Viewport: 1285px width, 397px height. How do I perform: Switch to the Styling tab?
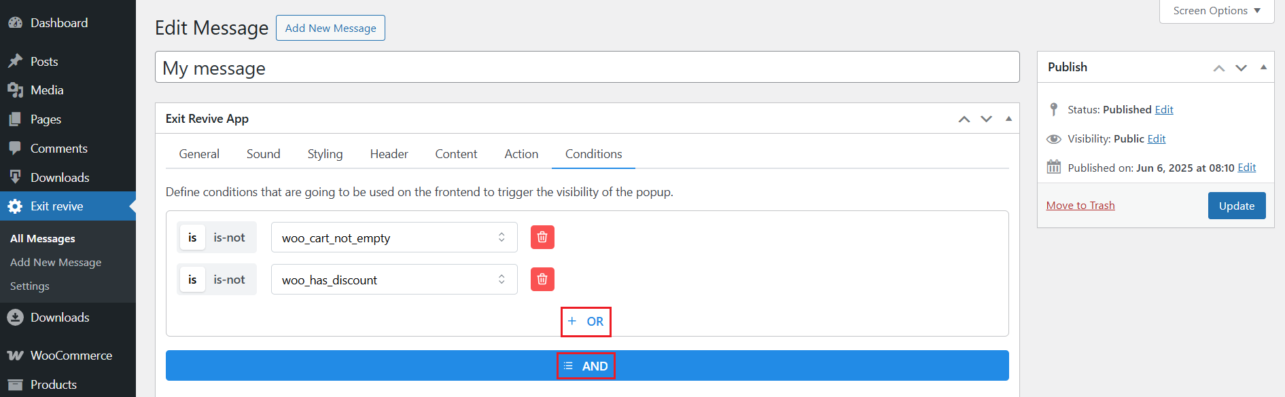[325, 154]
